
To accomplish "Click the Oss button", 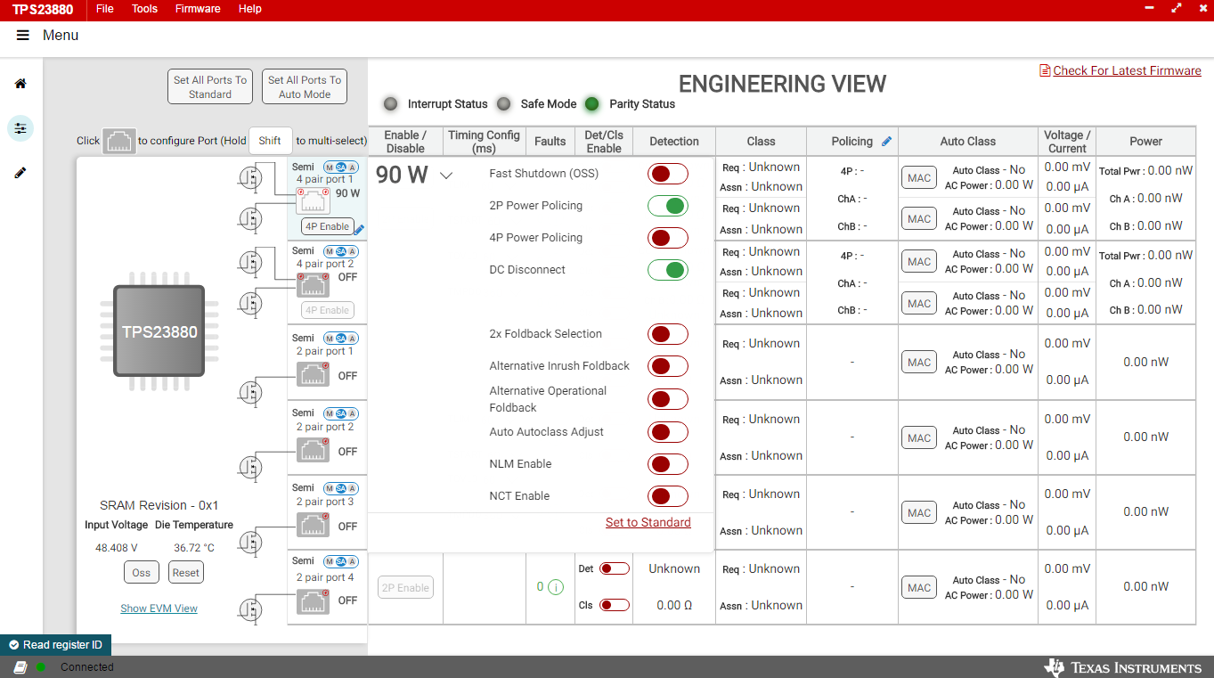I will point(142,573).
